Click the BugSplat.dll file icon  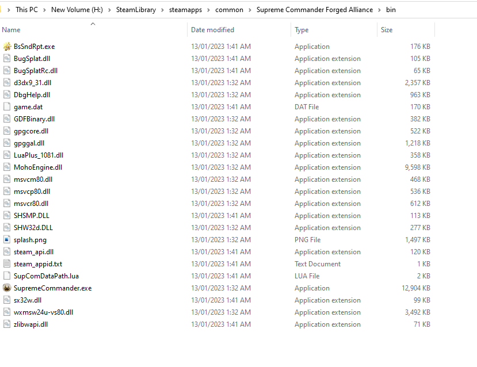click(x=7, y=58)
